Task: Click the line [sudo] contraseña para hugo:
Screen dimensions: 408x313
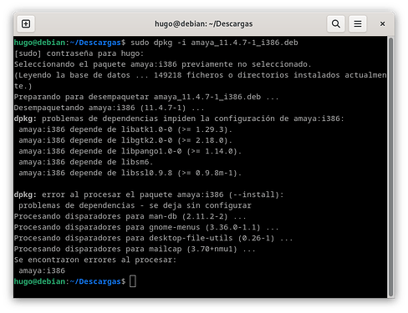Action: [x=79, y=53]
